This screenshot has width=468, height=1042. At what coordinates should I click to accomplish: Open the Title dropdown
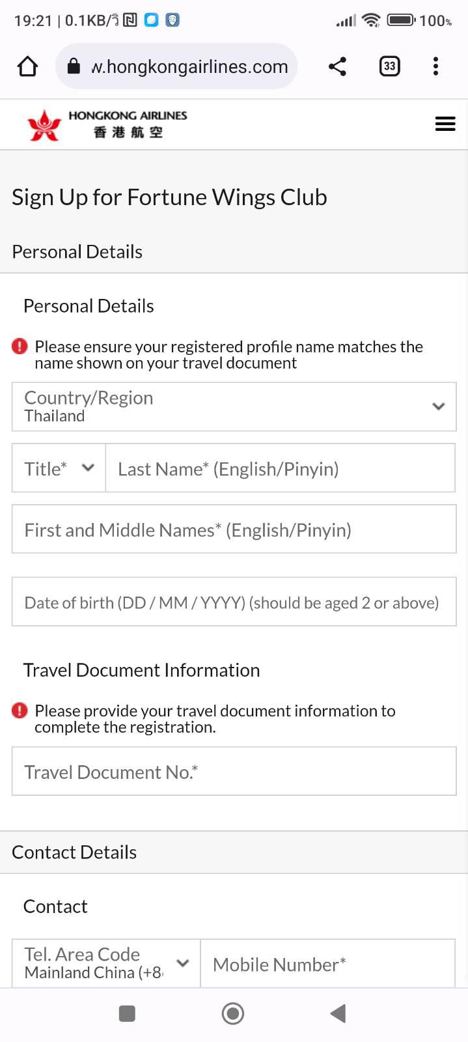coord(59,468)
